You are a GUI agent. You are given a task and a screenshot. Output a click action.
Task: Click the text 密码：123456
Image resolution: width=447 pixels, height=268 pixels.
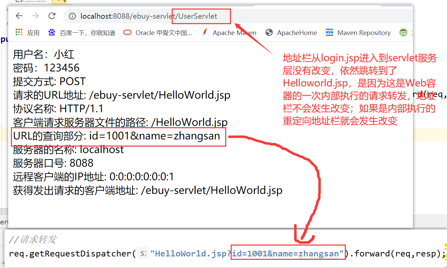coord(46,68)
